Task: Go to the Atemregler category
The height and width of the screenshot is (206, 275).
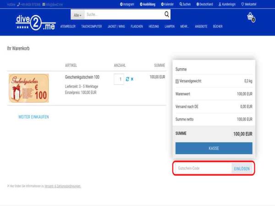Action: [68, 27]
